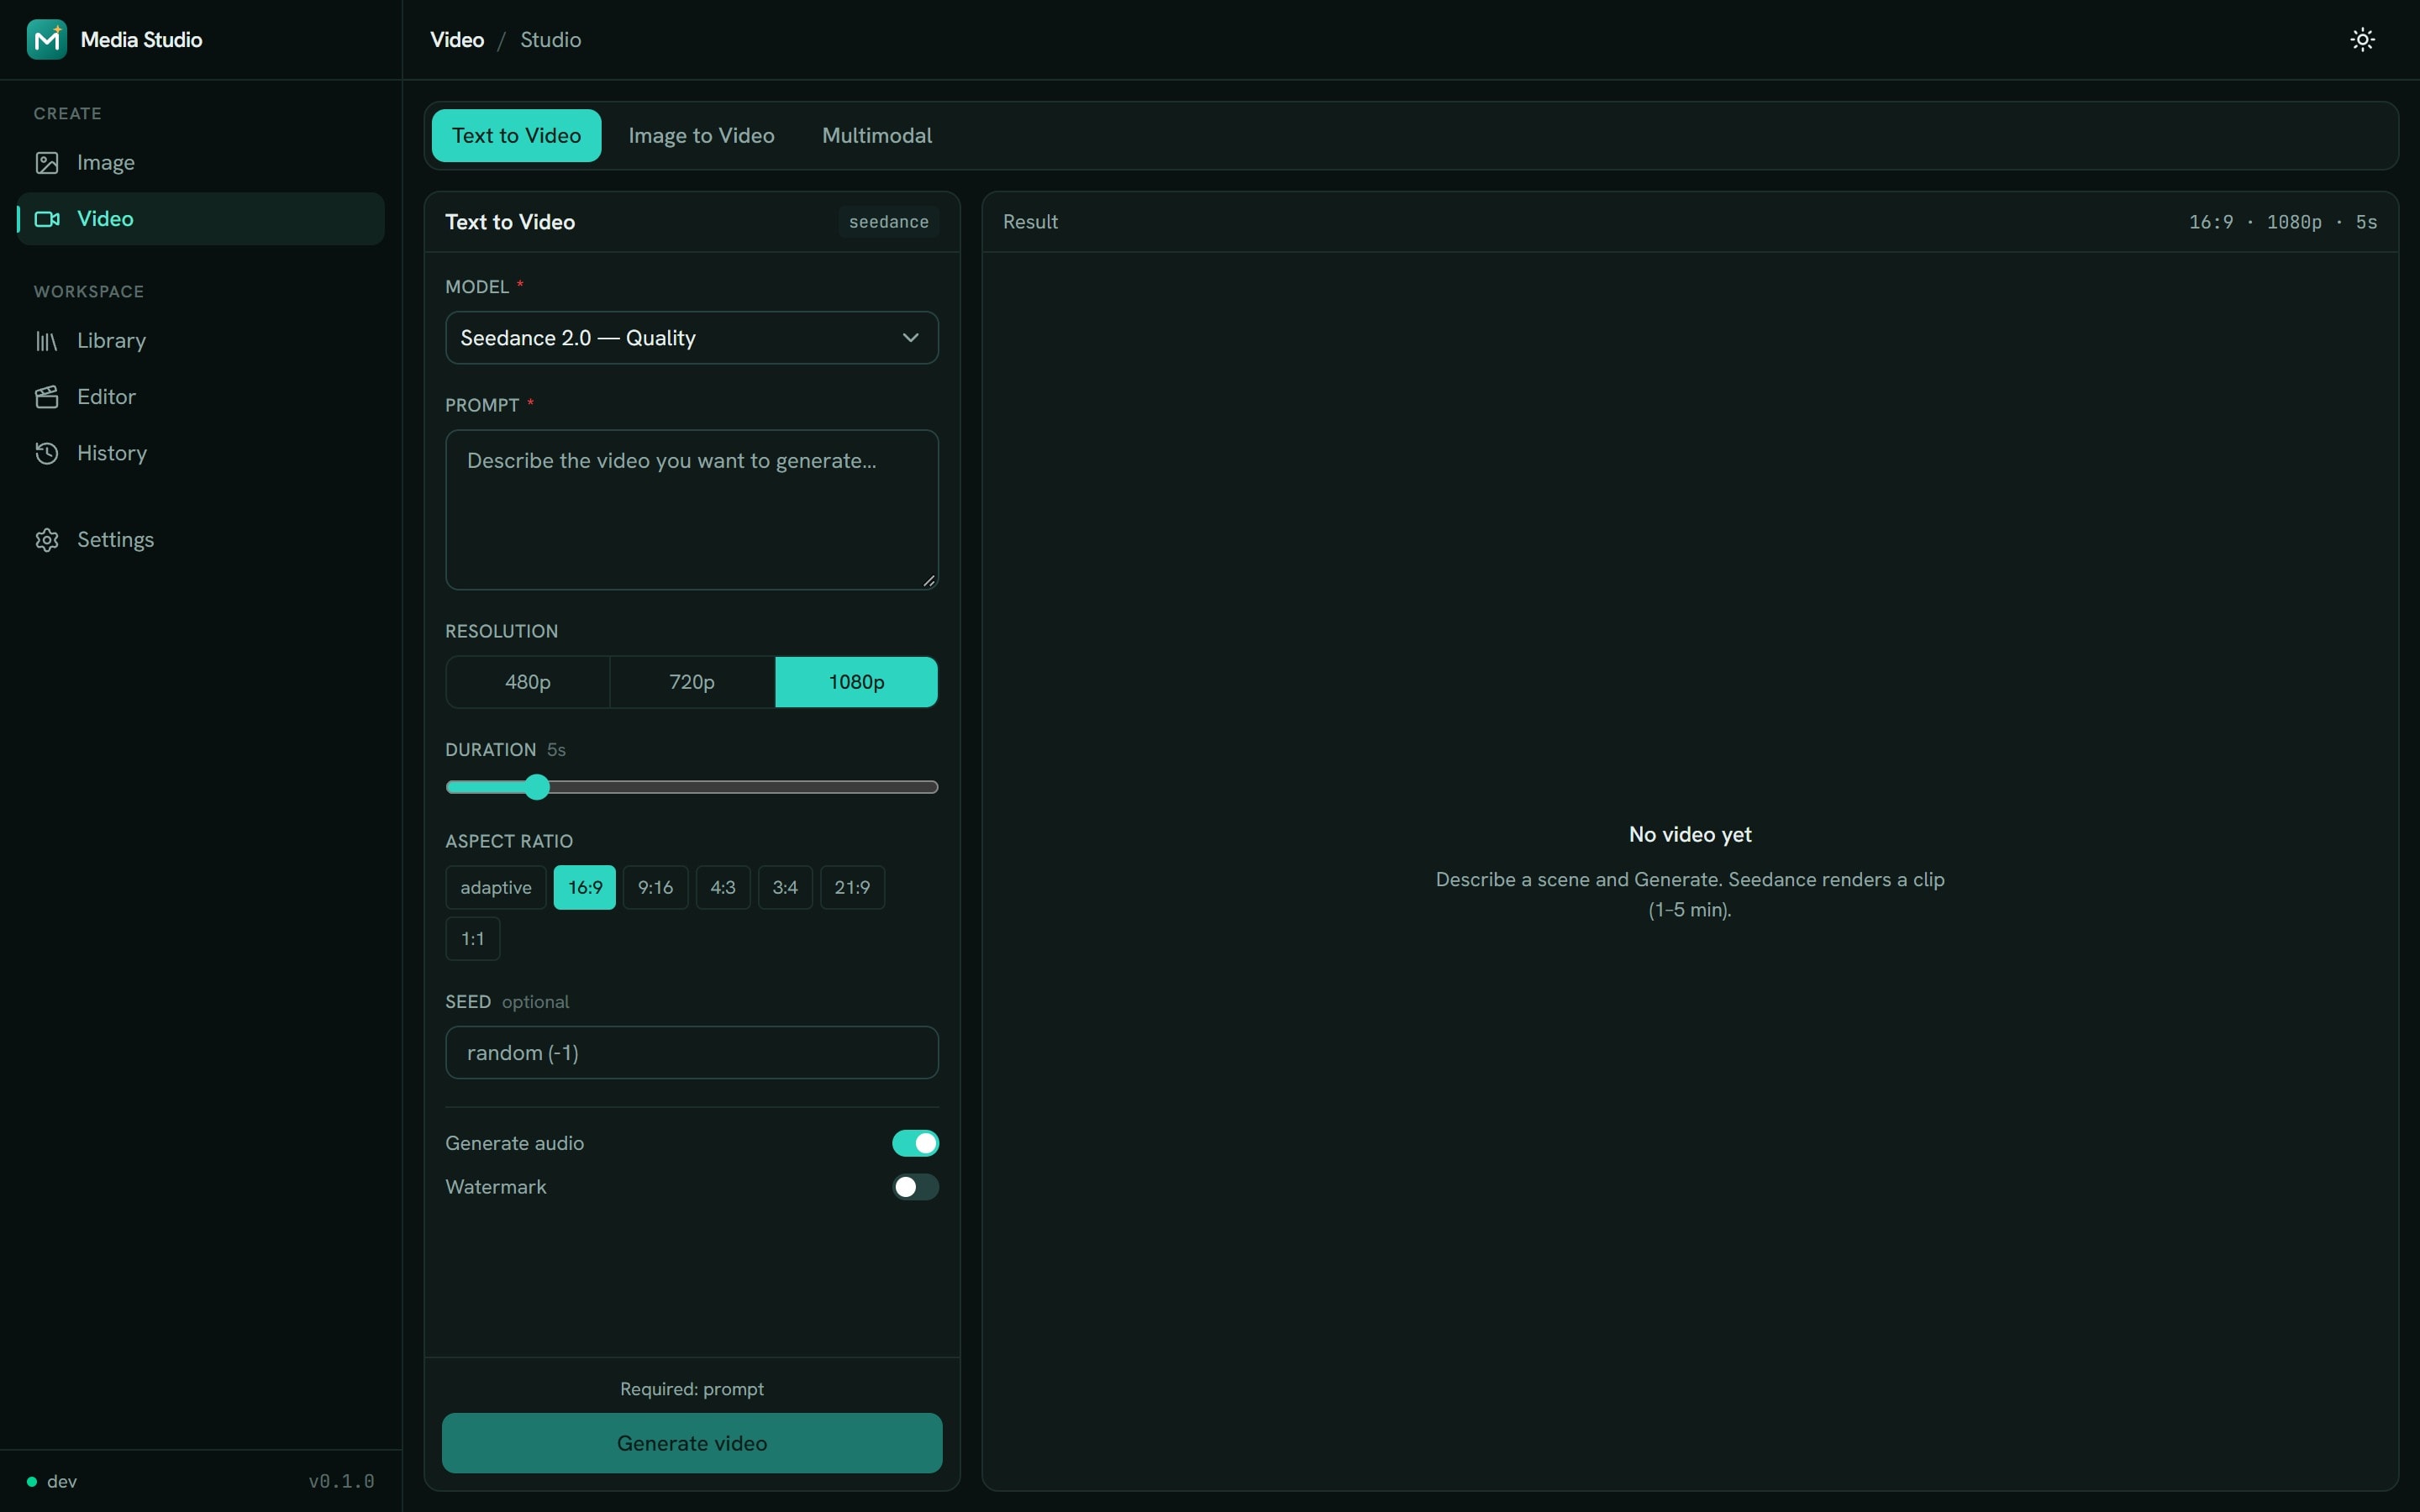Toggle light theme with sun icon
The height and width of the screenshot is (1512, 2420).
(x=2362, y=39)
